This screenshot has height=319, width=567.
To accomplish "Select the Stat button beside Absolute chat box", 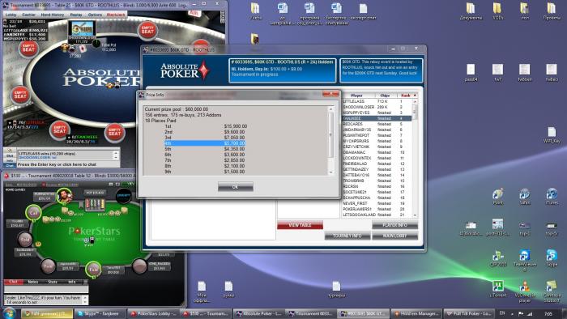I will (10, 155).
